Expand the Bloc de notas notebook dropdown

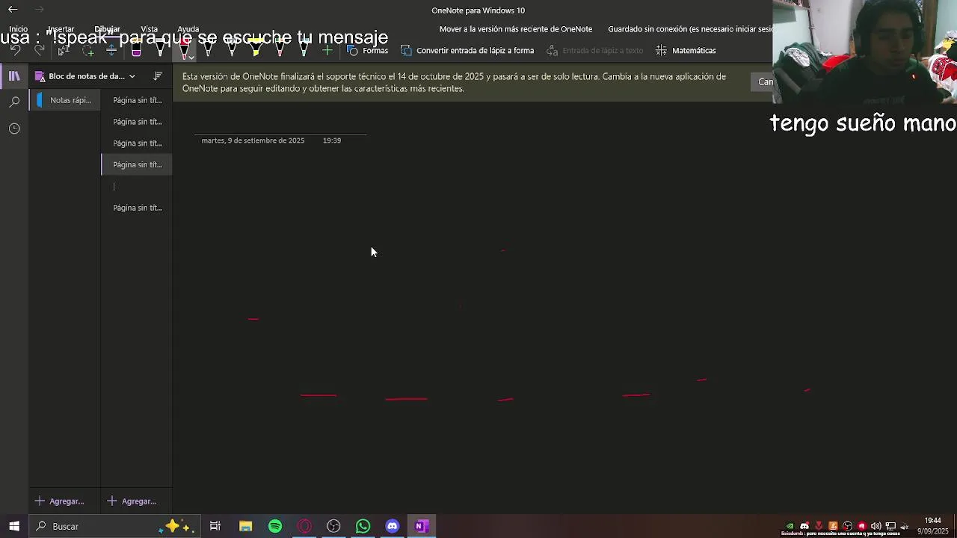(x=132, y=76)
